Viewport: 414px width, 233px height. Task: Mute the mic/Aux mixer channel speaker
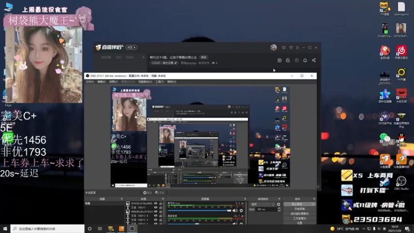(x=235, y=211)
